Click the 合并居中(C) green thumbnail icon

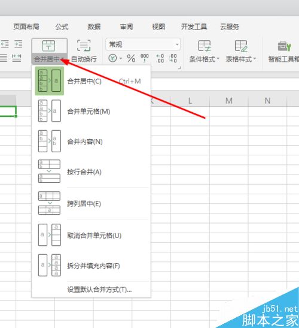click(50, 81)
